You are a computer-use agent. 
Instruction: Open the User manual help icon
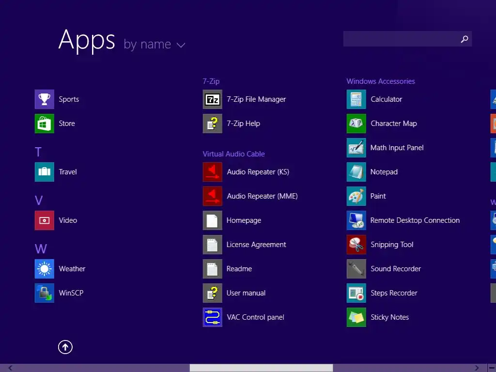[212, 293]
